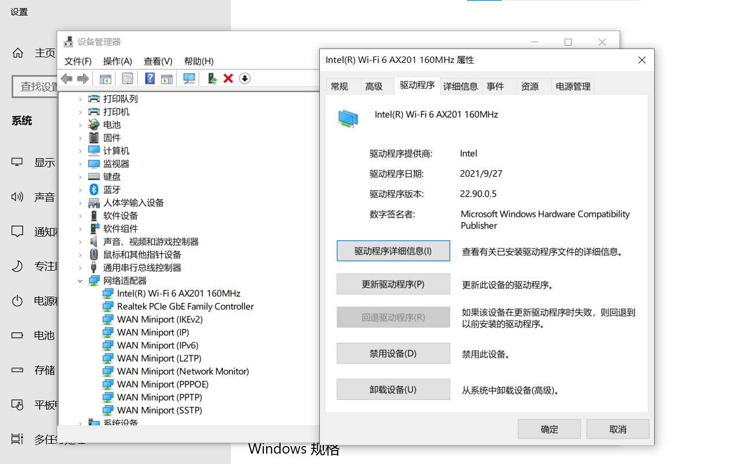Switch to the 详细信息 tab
Image resolution: width=754 pixels, height=464 pixels.
point(460,87)
